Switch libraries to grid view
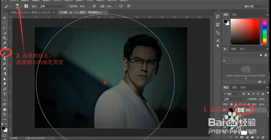Image resolution: width=271 pixels, height=140 pixels. [261, 55]
